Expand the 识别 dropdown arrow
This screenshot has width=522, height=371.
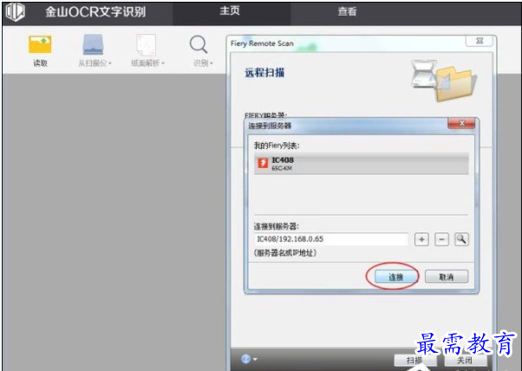pyautogui.click(x=211, y=63)
